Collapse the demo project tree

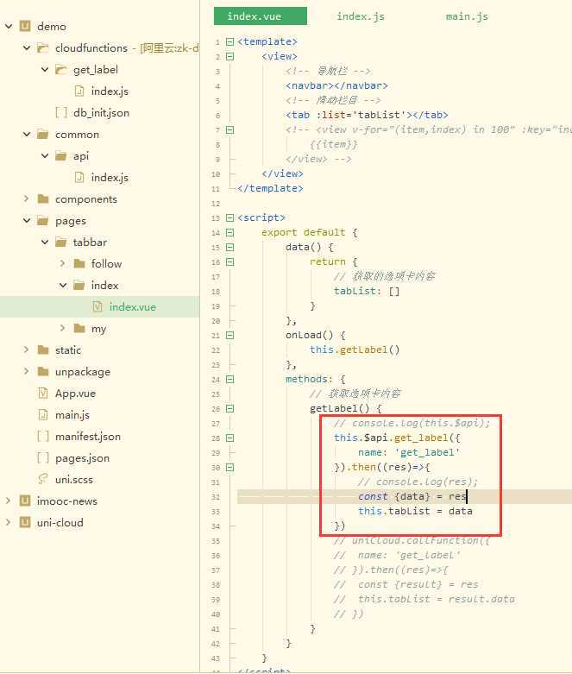click(x=9, y=26)
